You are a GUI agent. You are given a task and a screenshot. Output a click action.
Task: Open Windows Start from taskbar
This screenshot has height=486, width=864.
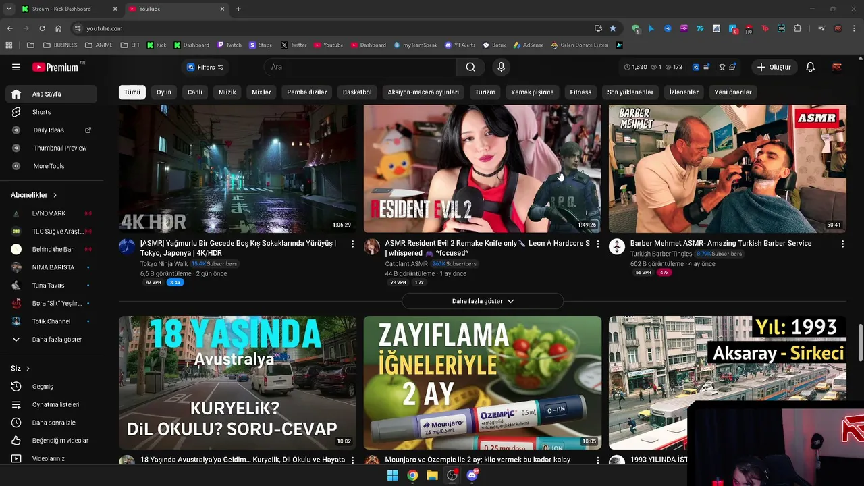tap(392, 475)
